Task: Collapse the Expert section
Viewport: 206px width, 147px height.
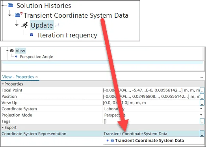Action: [x=3, y=128]
